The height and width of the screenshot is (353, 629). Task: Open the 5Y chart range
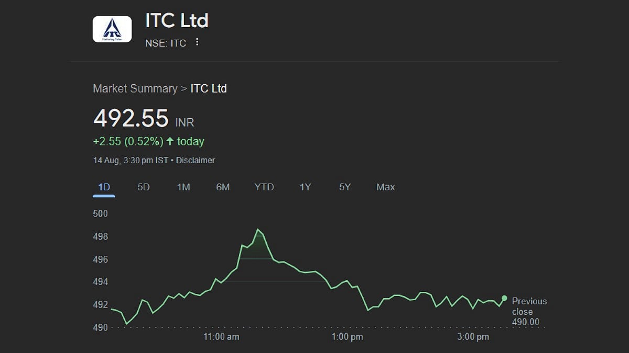[x=345, y=187]
